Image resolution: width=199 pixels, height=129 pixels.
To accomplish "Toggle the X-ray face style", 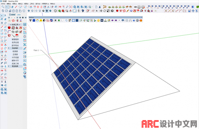I will pyautogui.click(x=29, y=11).
